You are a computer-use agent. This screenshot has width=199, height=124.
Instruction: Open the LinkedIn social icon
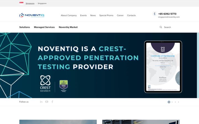(41, 102)
